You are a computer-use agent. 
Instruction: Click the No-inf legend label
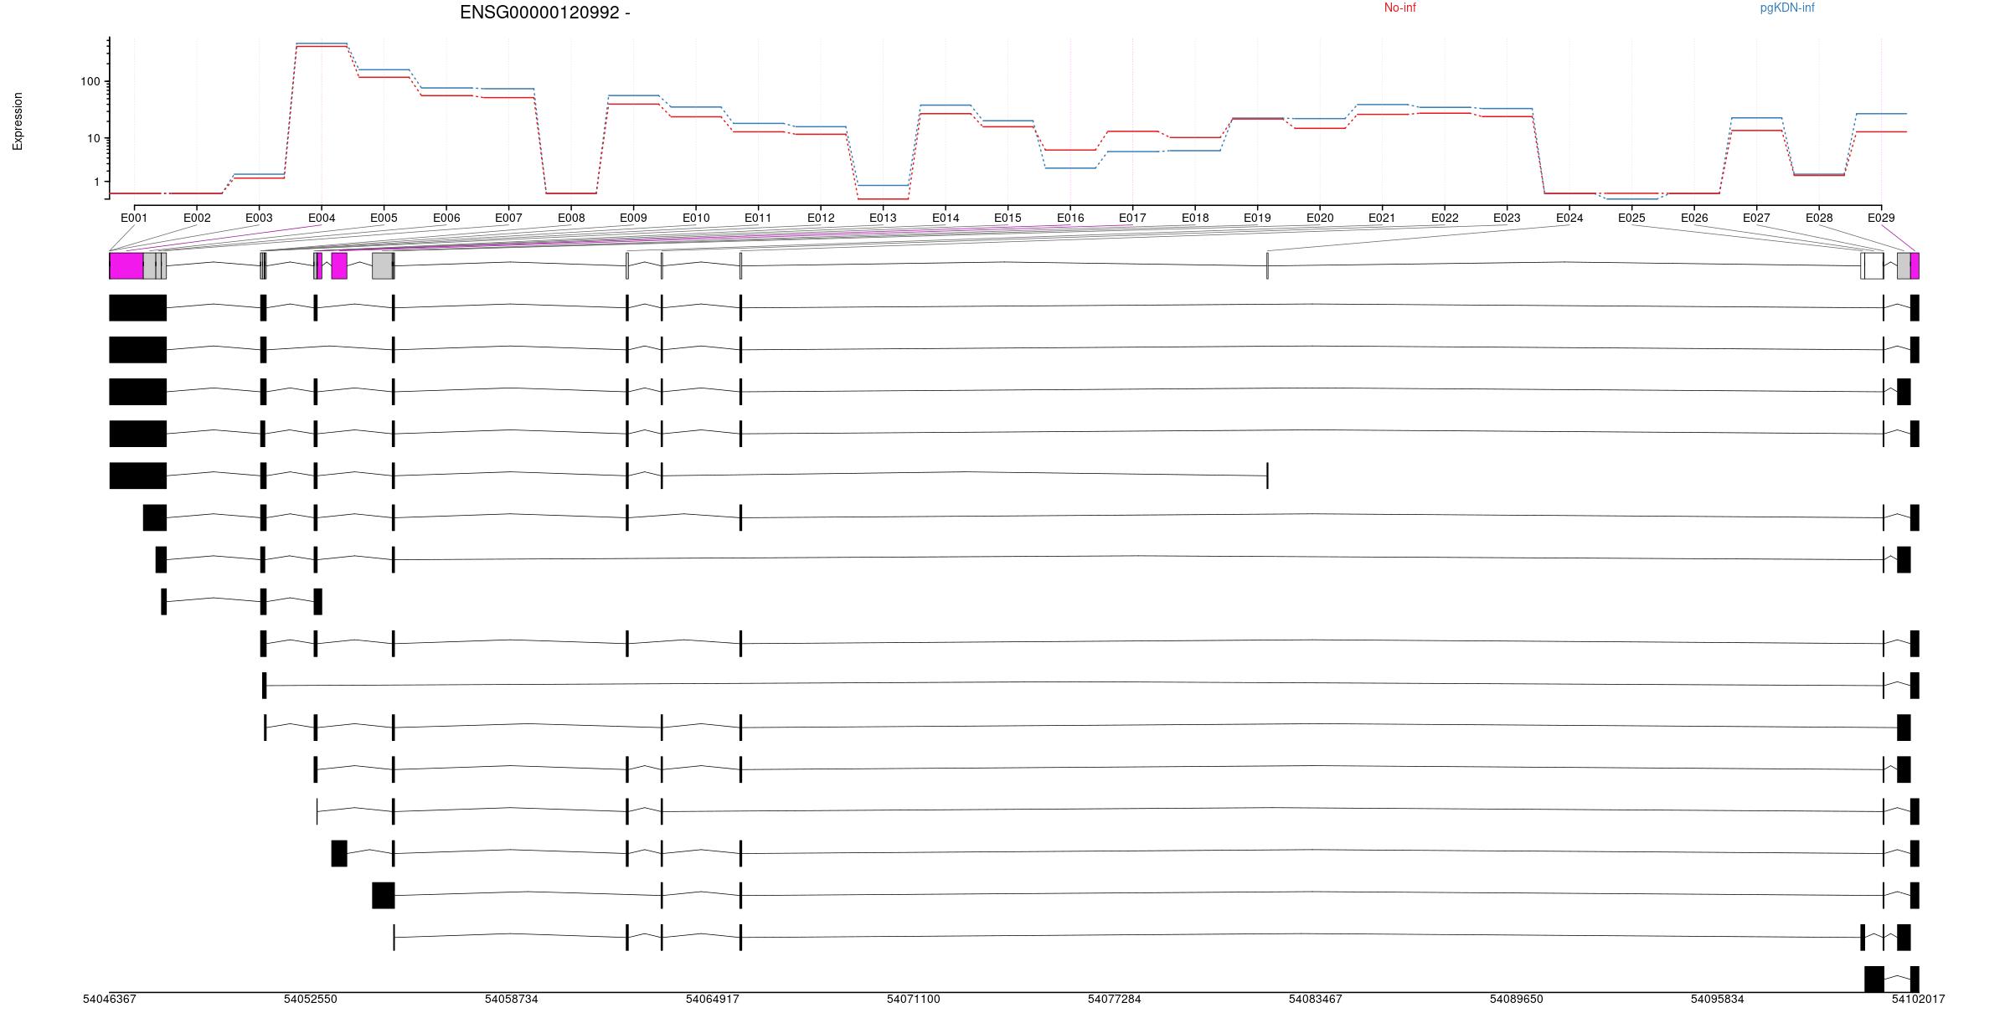[x=1399, y=8]
